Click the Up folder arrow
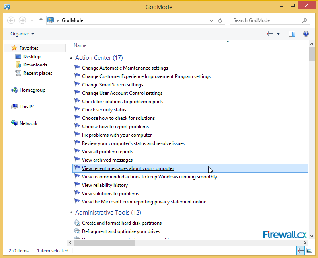This screenshot has height=258, width=318. pyautogui.click(x=41, y=20)
